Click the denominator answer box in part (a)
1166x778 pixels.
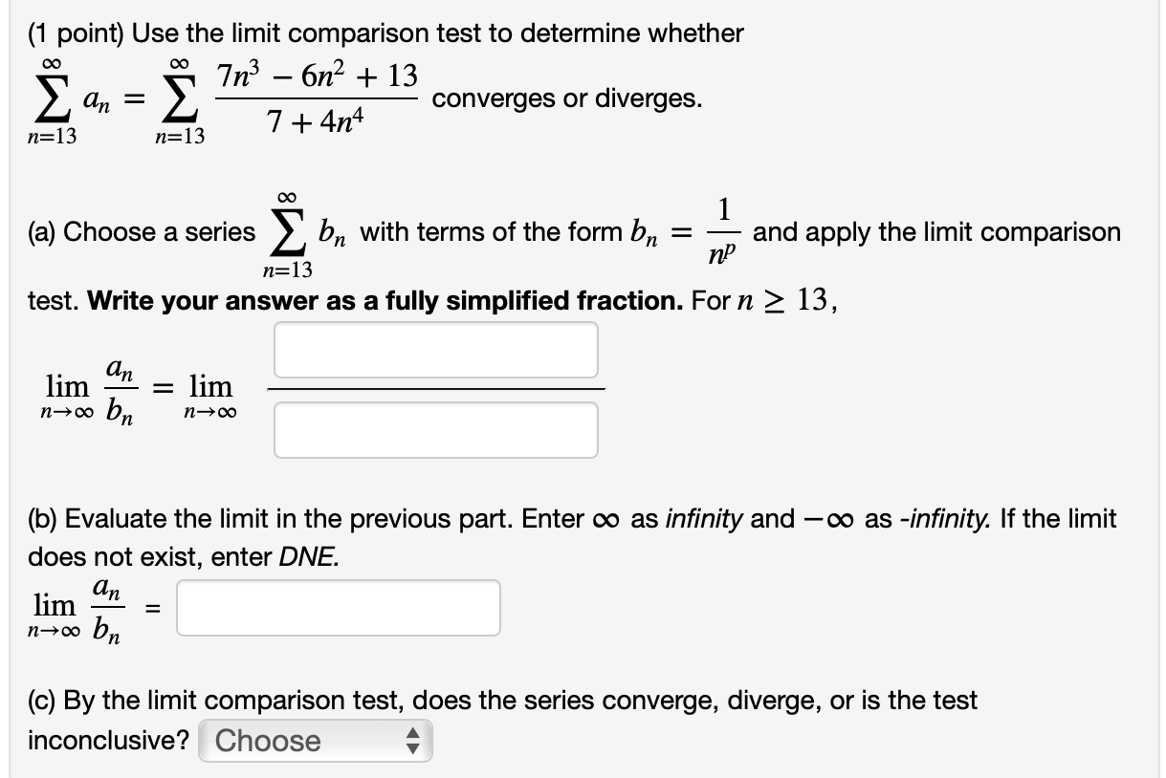click(x=436, y=429)
